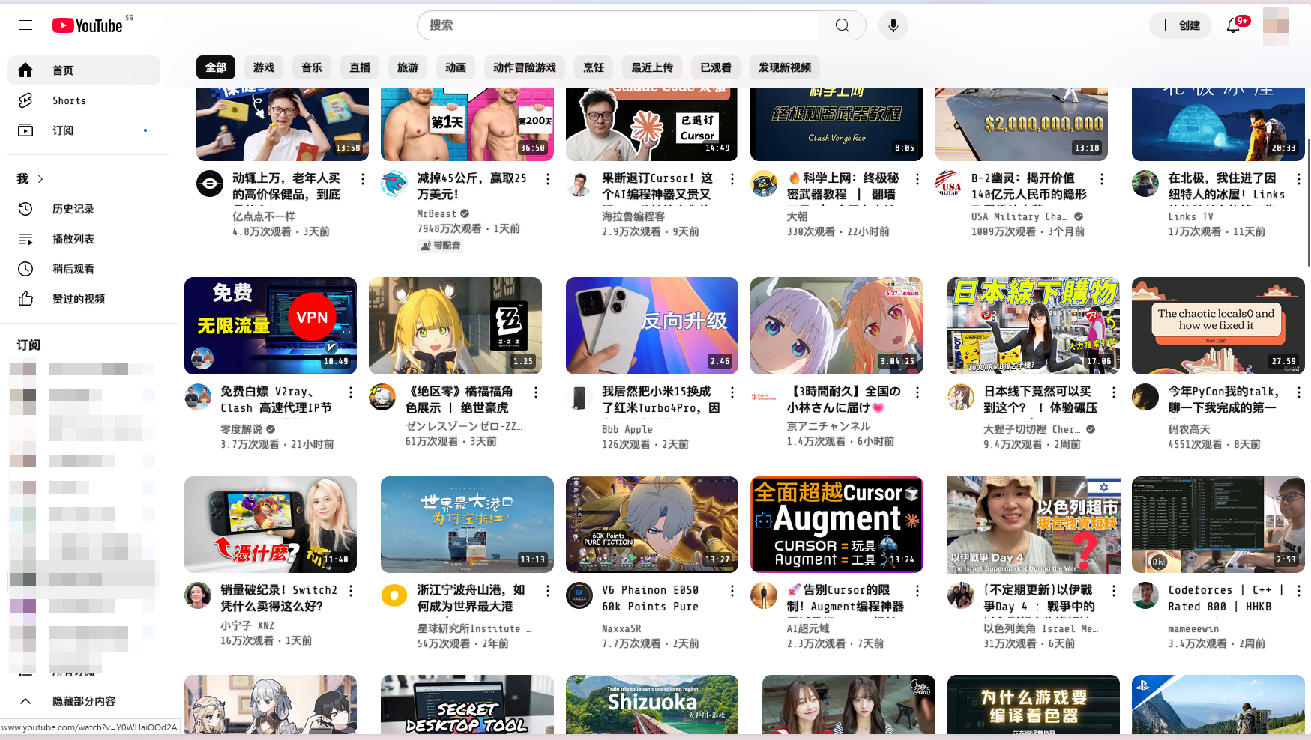The width and height of the screenshot is (1311, 740).
Task: Open 历史记录 history
Action: click(x=84, y=209)
